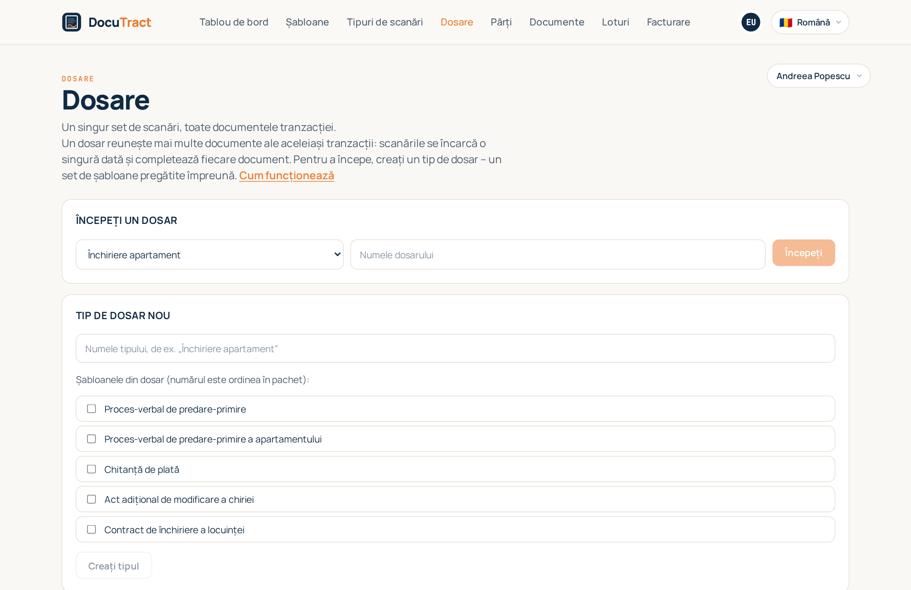911x590 pixels.
Task: Go to Facturare
Action: point(668,22)
